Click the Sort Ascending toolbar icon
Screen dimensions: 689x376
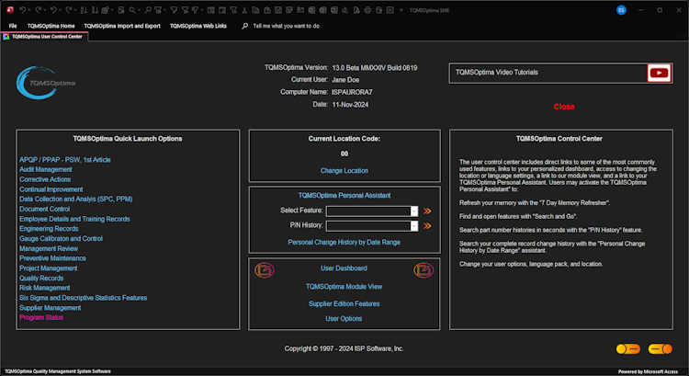(84, 10)
